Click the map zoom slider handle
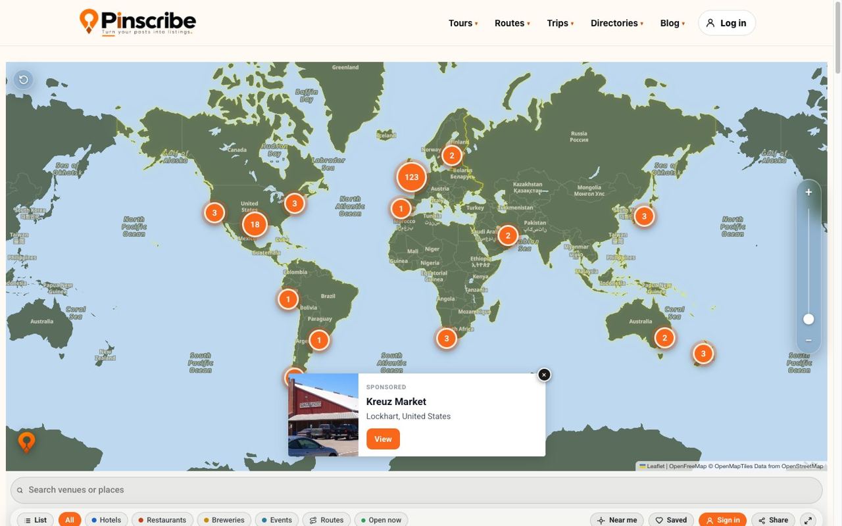Image resolution: width=842 pixels, height=526 pixels. [x=808, y=319]
